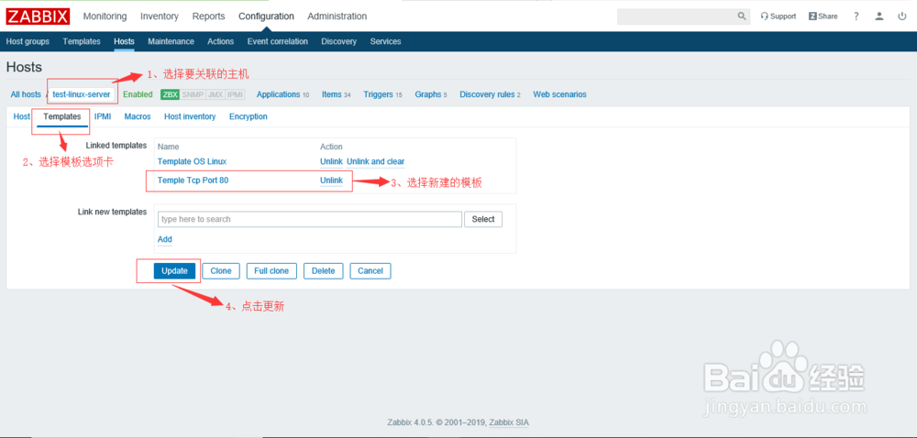917x438 pixels.
Task: Open the Administration menu
Action: (337, 16)
